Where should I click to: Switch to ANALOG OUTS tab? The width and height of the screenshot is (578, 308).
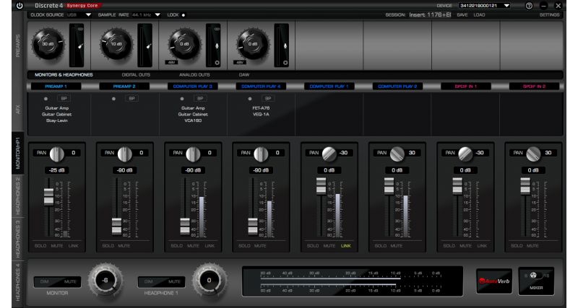pyautogui.click(x=194, y=75)
